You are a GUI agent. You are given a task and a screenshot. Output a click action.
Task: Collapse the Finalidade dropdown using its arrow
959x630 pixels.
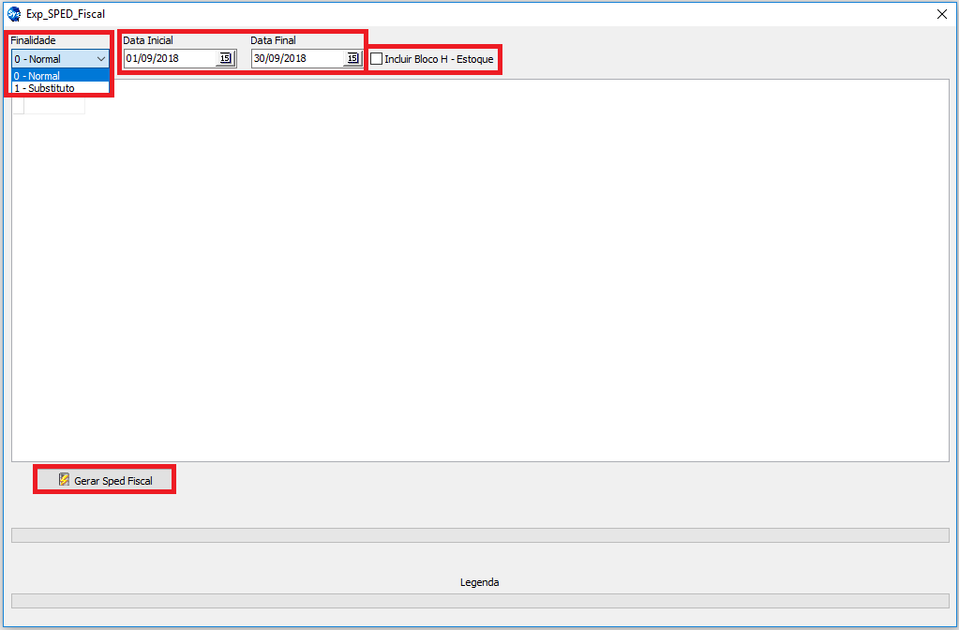(x=100, y=59)
